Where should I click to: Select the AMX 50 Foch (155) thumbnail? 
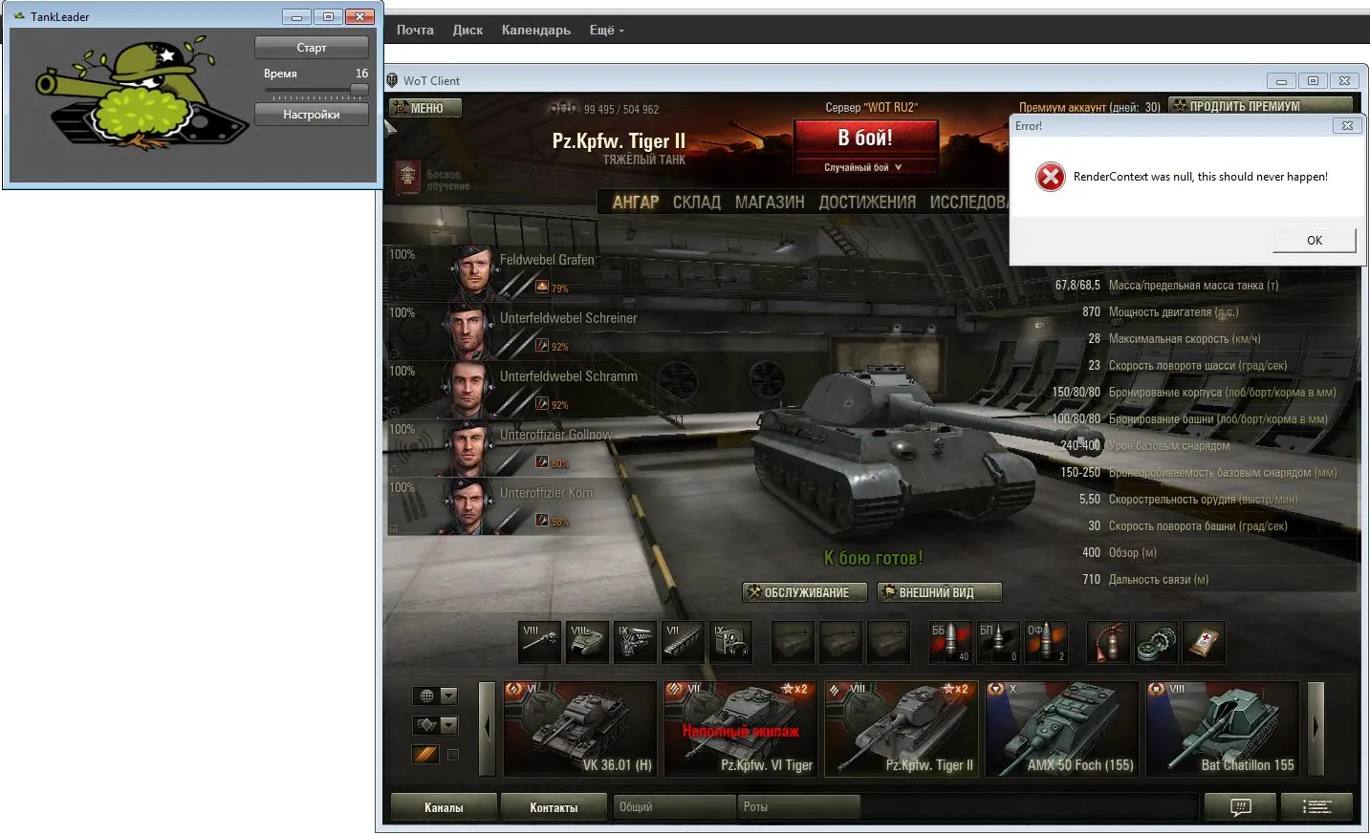(x=1062, y=728)
